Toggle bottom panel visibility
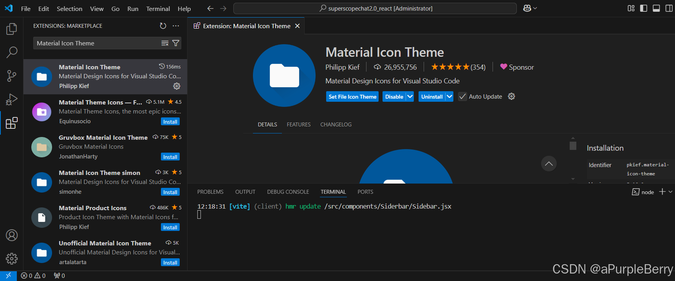 pyautogui.click(x=656, y=8)
